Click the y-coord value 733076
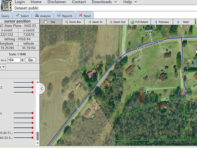This screenshot has width=197, height=148. [x=29, y=35]
